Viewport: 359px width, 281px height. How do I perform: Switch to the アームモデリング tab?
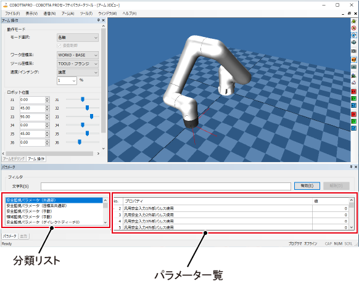[14, 159]
